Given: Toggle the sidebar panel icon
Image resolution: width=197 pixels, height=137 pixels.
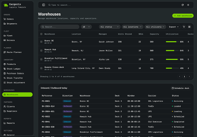Looking at the screenshot, I should tap(44, 5).
